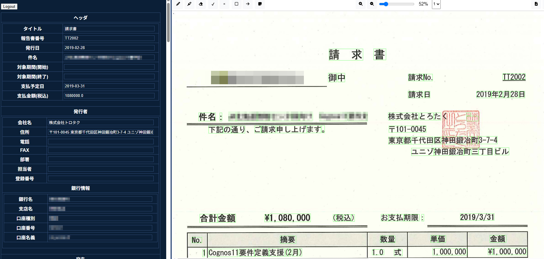Click the Logout button
The height and width of the screenshot is (259, 544).
(9, 6)
